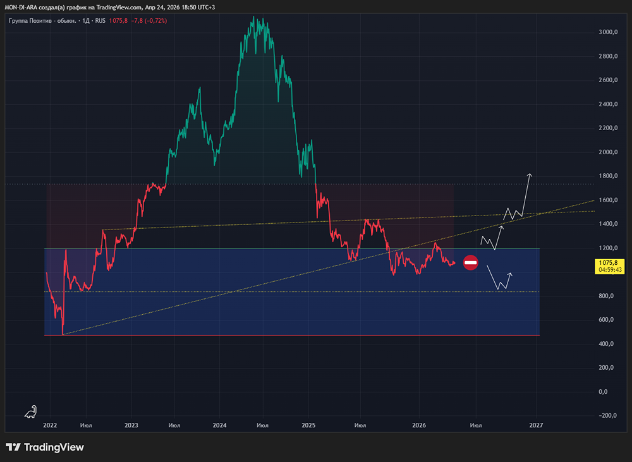
Task: Click the TradingView logo in the footer
Action: (45, 447)
